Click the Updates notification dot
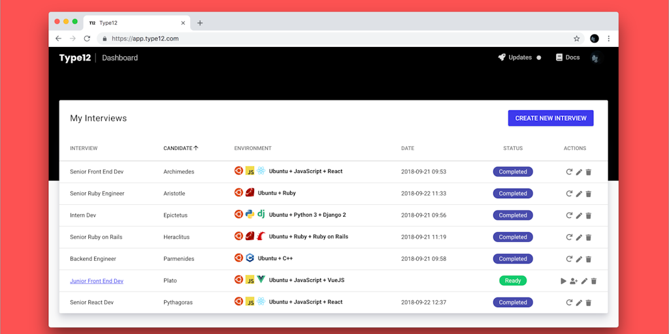This screenshot has height=334, width=669. pos(538,58)
